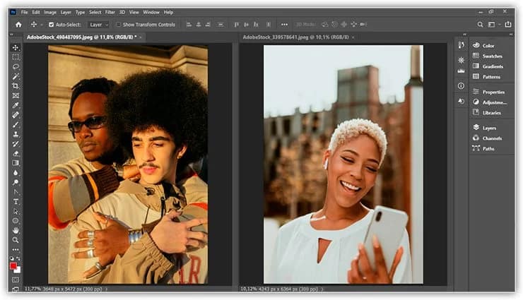Toggle the Auto-Select checkbox
Screen dimensions: 523x300
click(51, 25)
